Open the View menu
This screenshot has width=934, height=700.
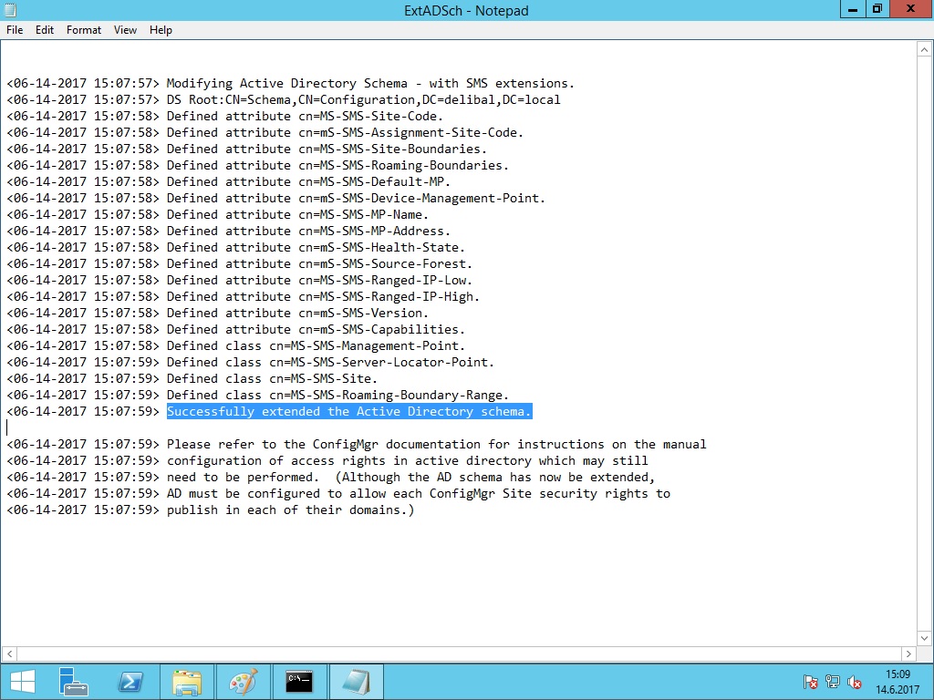pos(125,30)
